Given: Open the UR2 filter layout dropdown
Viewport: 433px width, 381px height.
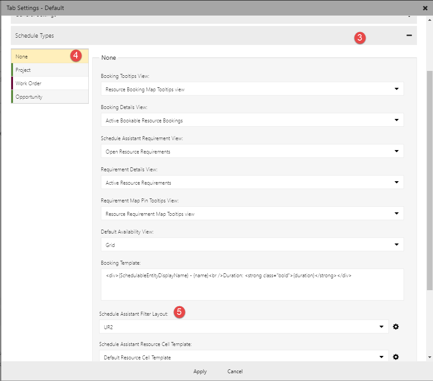Looking at the screenshot, I should point(381,327).
